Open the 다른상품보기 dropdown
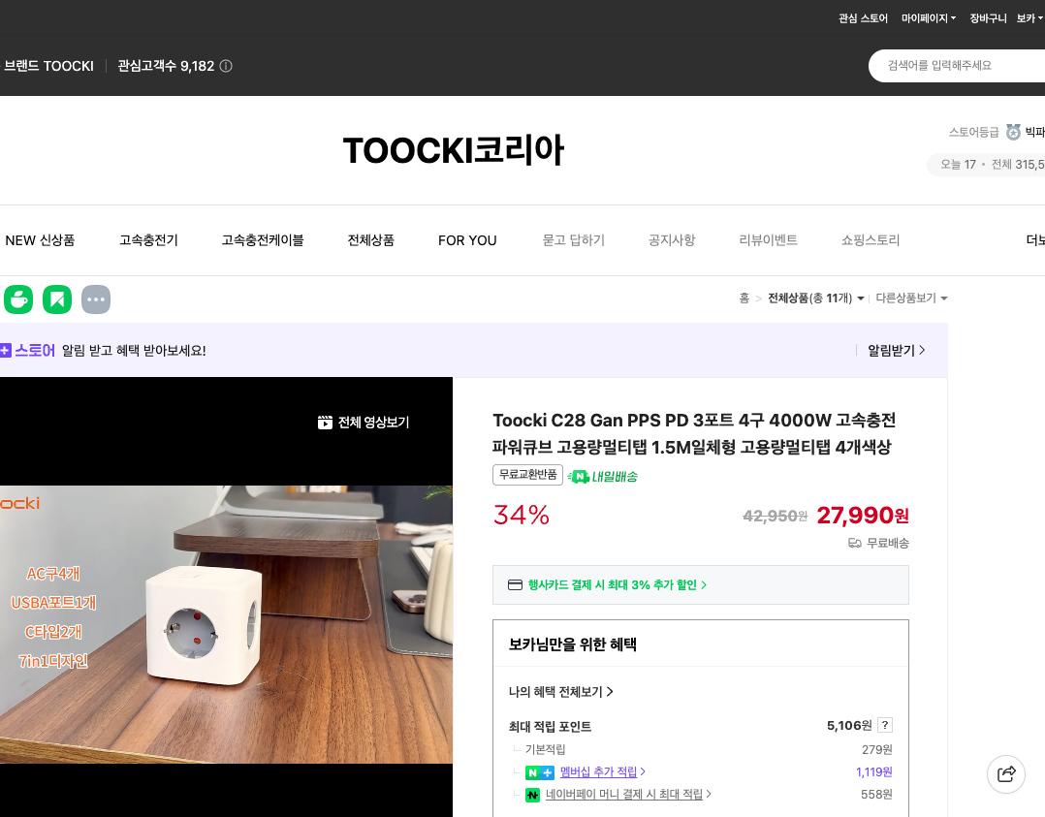The image size is (1045, 817). [909, 298]
